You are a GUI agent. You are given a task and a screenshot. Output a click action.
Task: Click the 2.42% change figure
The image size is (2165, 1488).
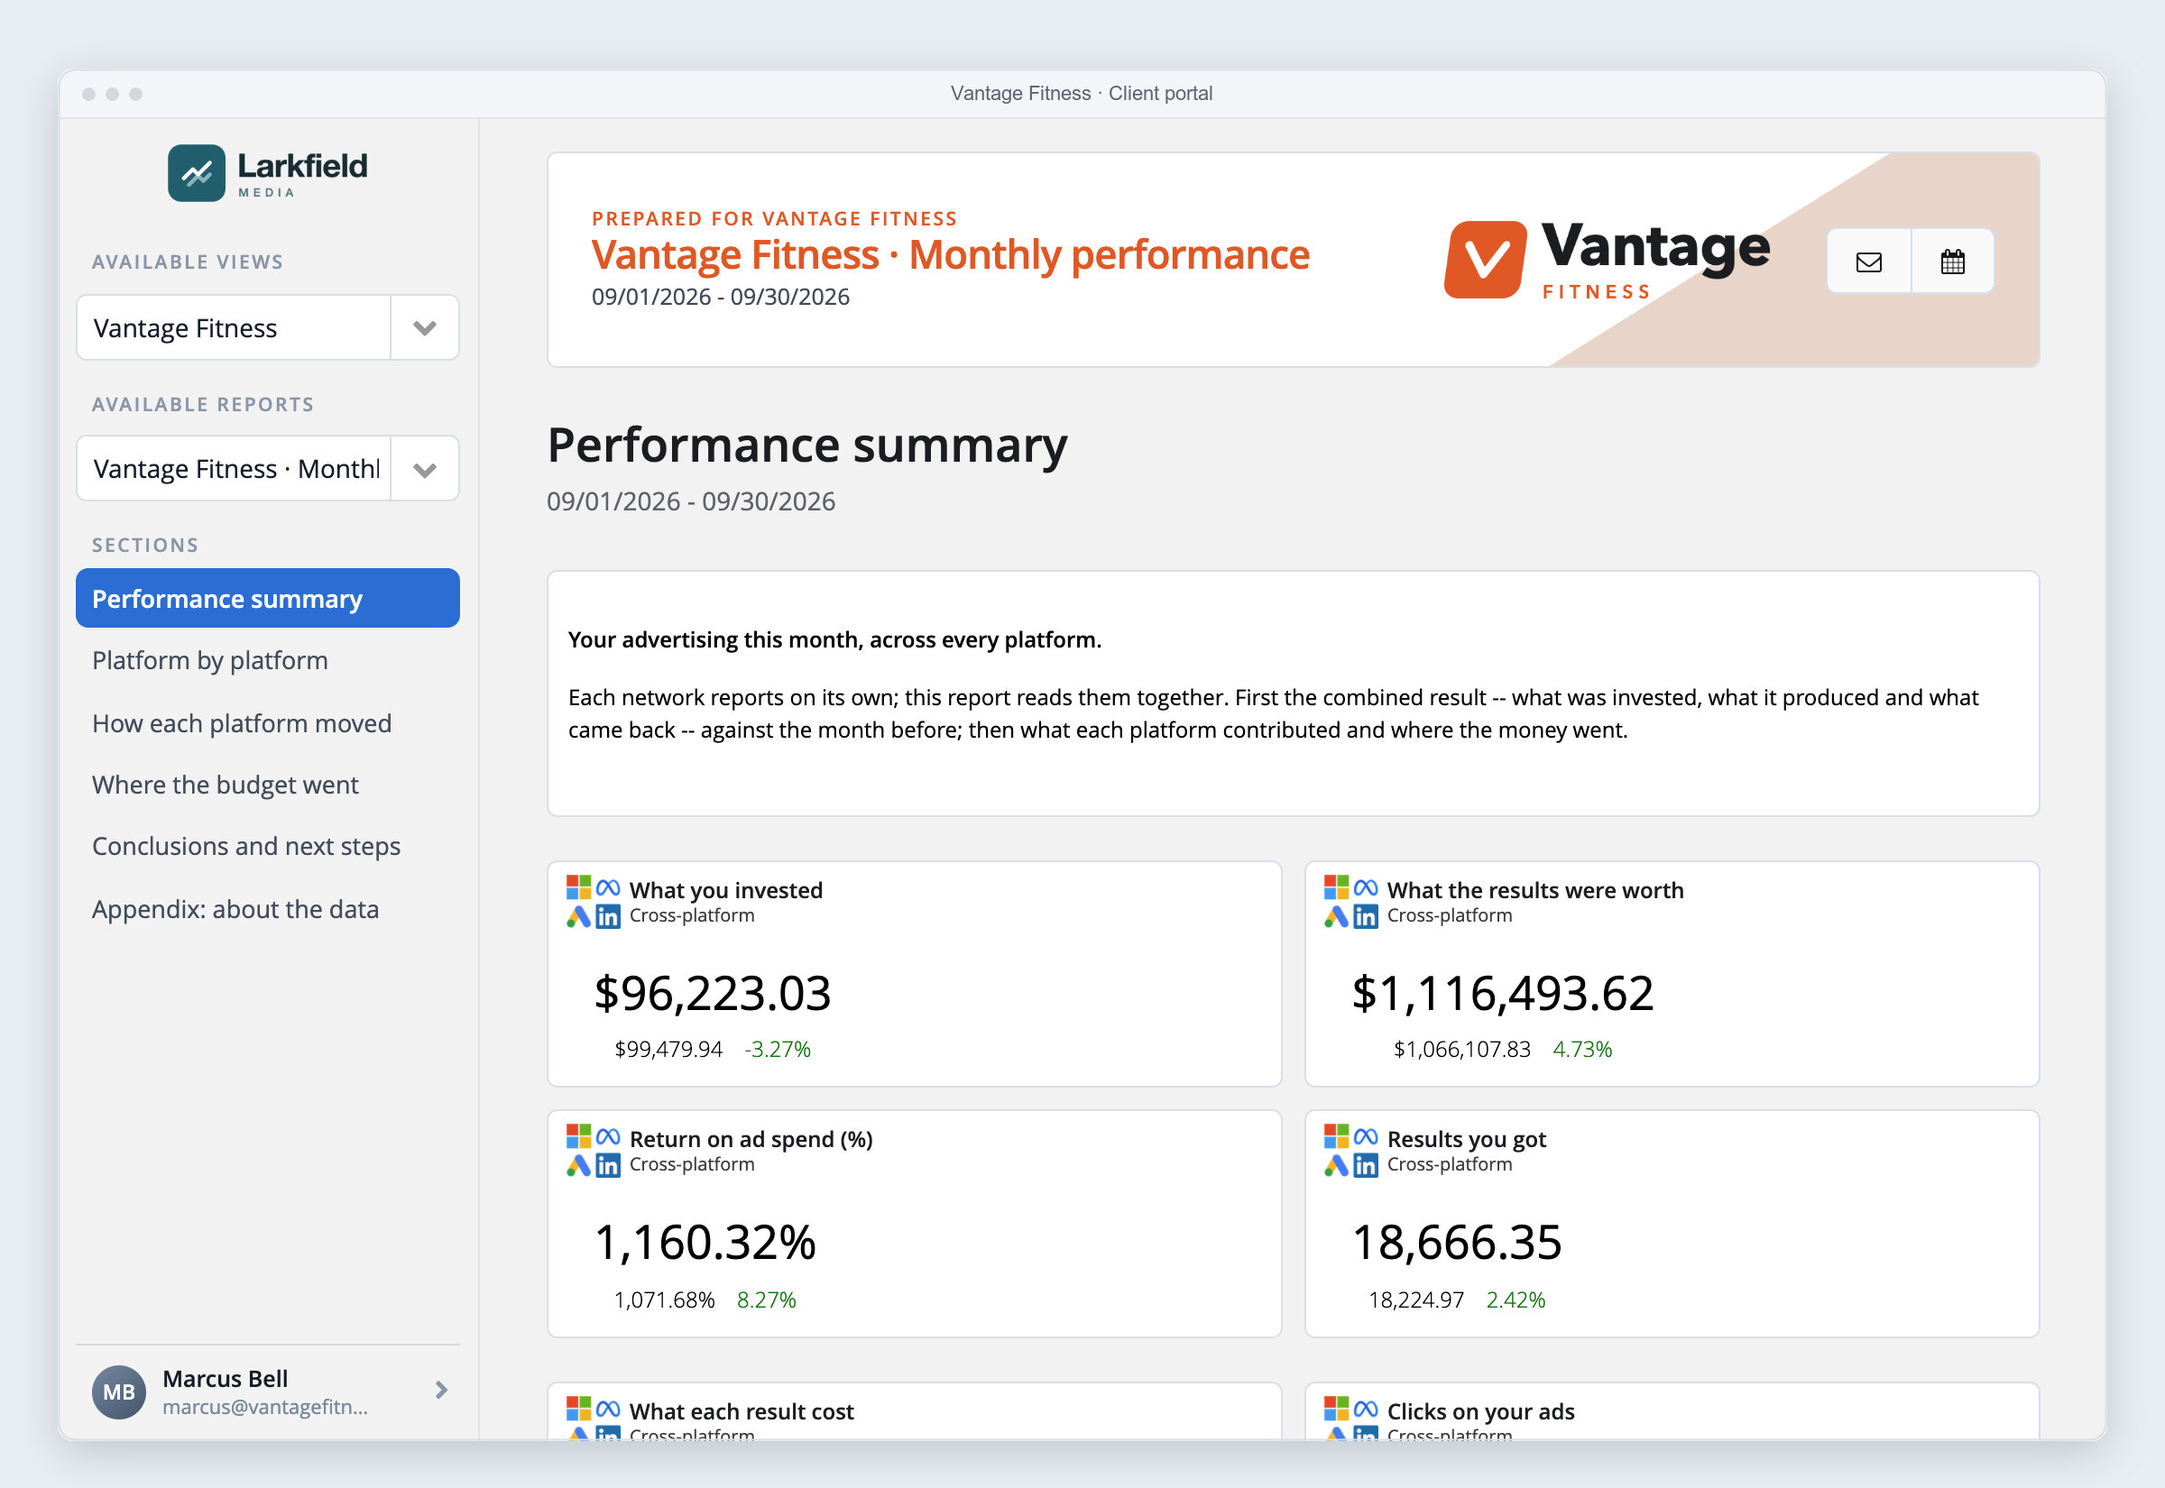(1516, 1300)
